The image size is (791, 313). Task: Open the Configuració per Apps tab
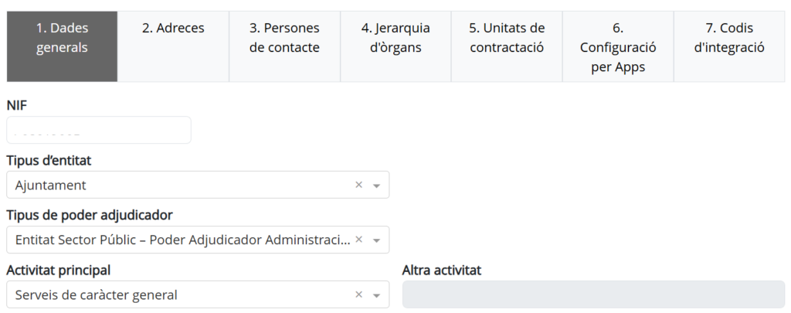click(x=618, y=46)
